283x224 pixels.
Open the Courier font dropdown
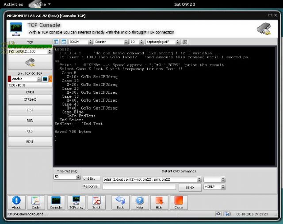coord(110,42)
